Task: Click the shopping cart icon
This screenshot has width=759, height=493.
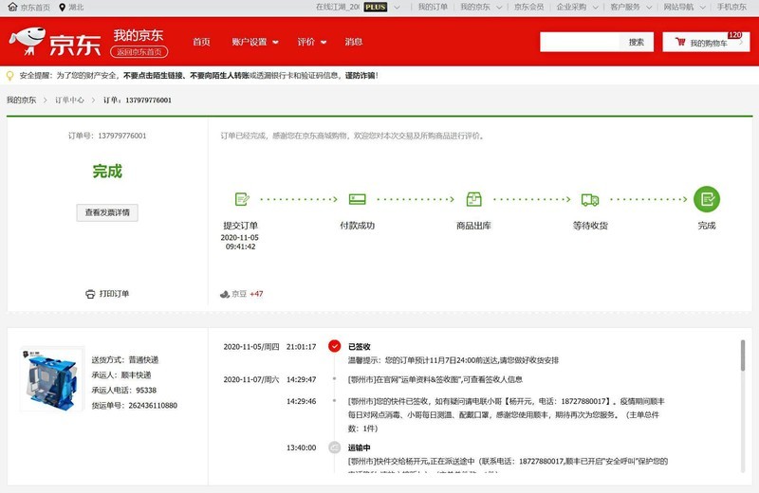Action: [680, 42]
